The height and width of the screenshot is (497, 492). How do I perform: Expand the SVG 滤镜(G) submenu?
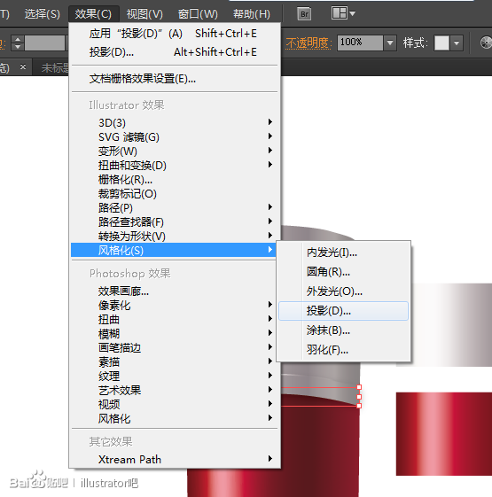174,137
